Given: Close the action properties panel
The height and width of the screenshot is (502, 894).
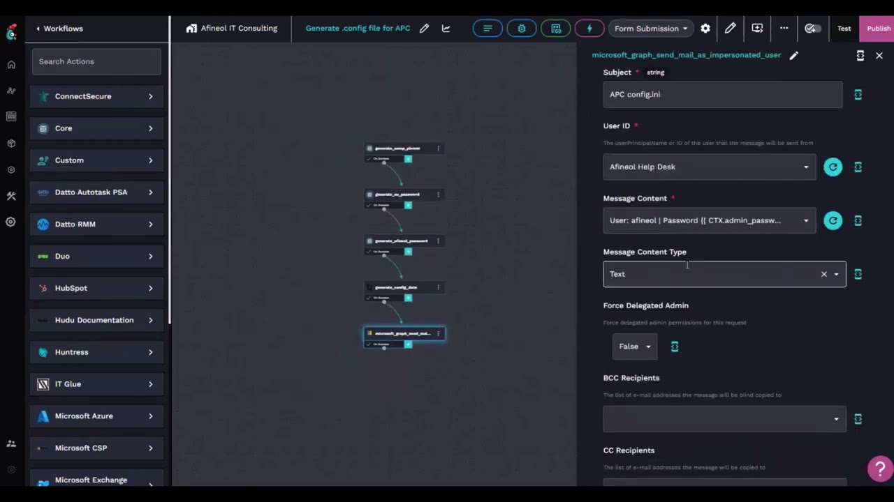Looking at the screenshot, I should coord(879,55).
